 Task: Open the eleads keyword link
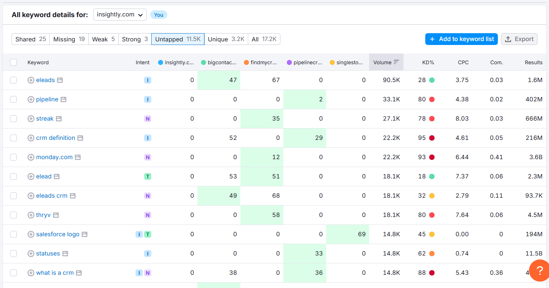pos(45,80)
